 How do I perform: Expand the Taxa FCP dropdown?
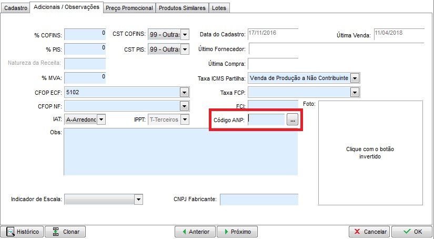click(355, 93)
